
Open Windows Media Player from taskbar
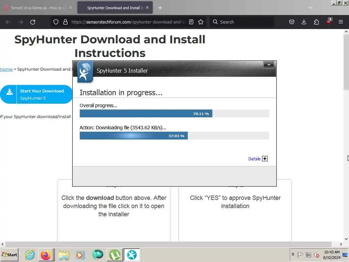click(x=80, y=255)
